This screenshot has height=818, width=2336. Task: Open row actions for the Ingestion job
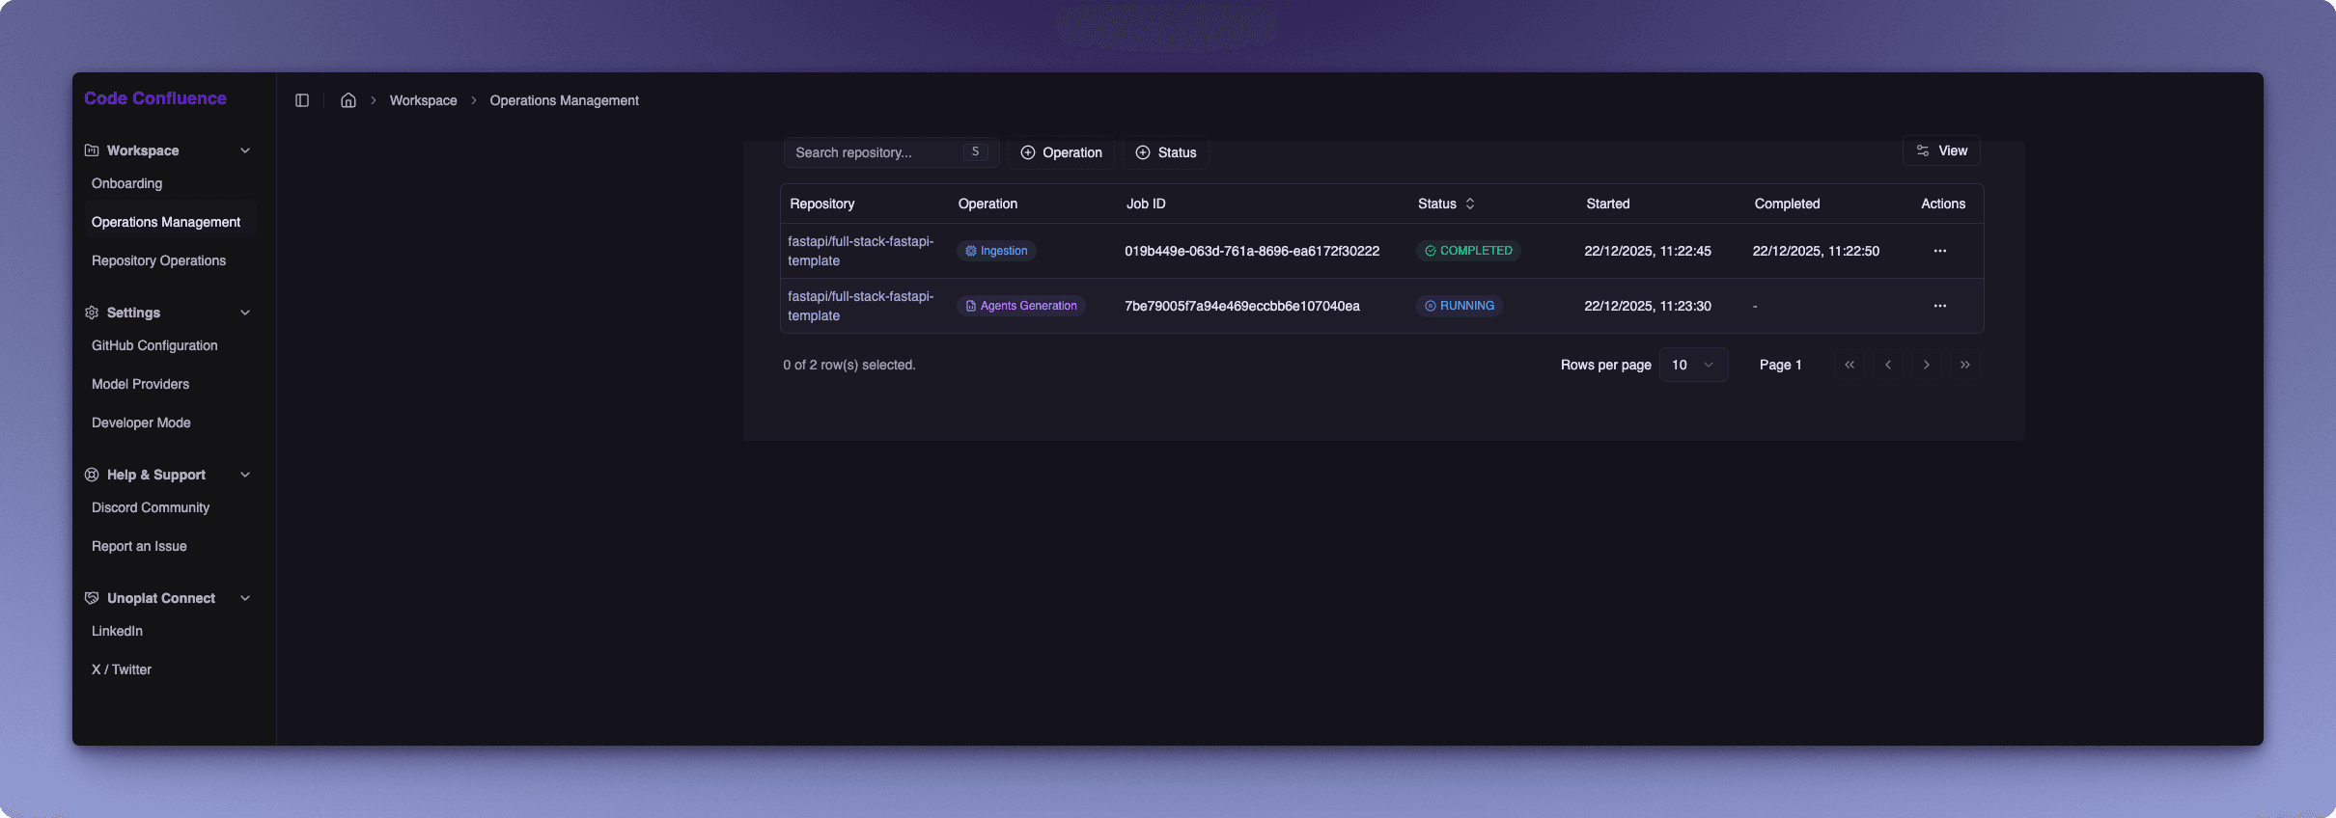click(x=1940, y=251)
